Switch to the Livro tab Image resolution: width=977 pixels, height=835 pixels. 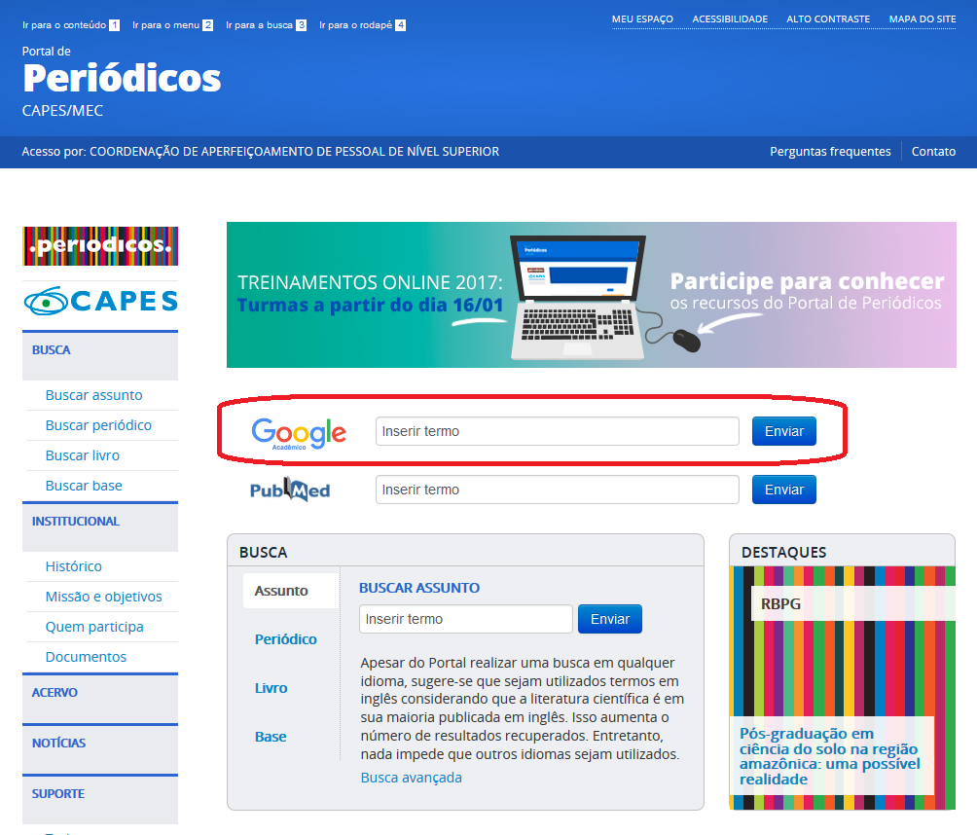click(x=271, y=688)
